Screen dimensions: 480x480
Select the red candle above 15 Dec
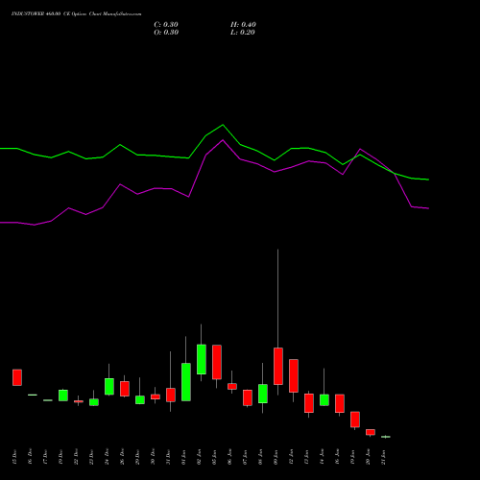tap(17, 377)
